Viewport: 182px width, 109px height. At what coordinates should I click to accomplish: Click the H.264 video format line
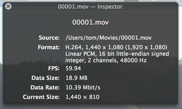click(116, 47)
